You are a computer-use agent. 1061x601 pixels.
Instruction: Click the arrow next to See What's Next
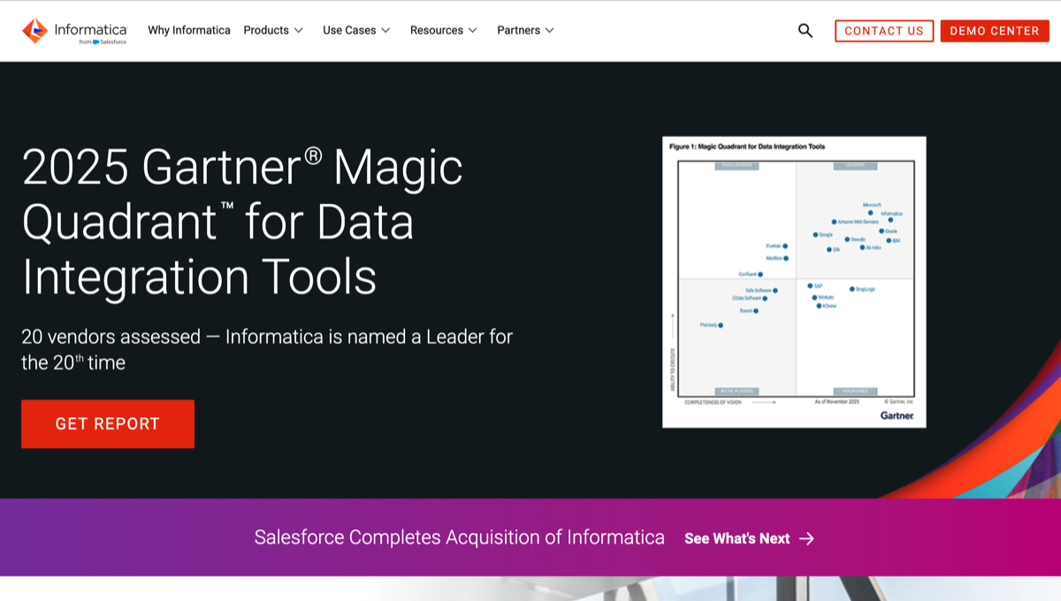click(x=806, y=538)
